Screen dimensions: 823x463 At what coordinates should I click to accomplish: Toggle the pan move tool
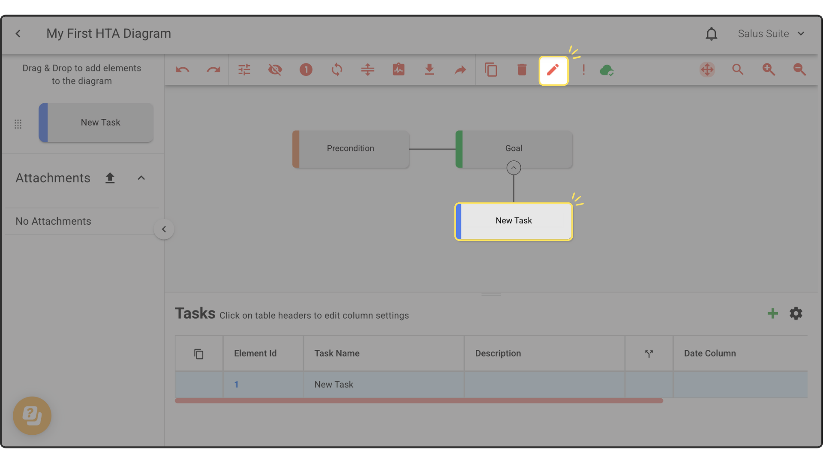coord(707,70)
